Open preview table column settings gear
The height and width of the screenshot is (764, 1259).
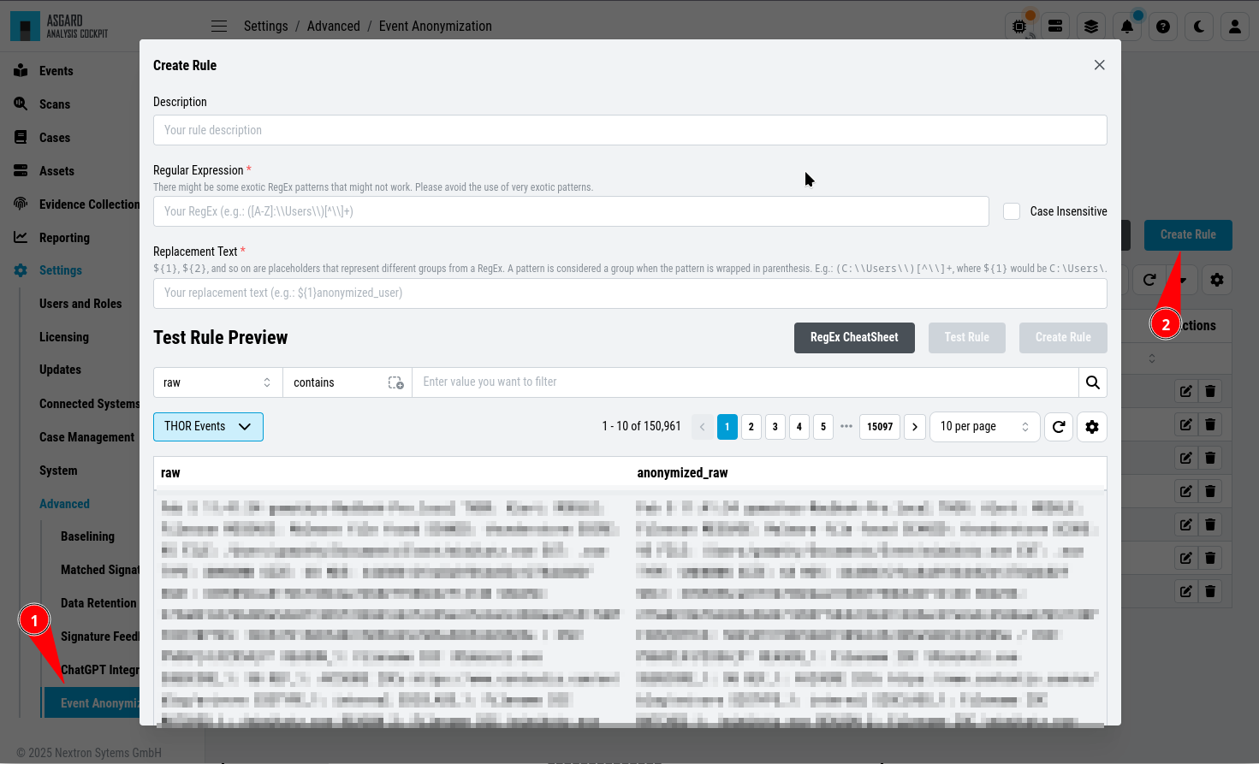1092,427
